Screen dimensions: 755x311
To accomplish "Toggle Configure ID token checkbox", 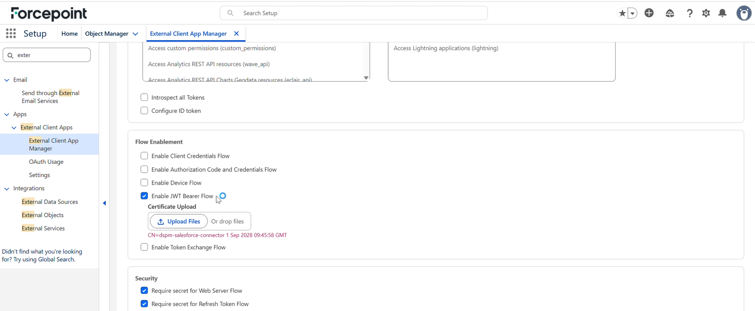I will [x=144, y=111].
